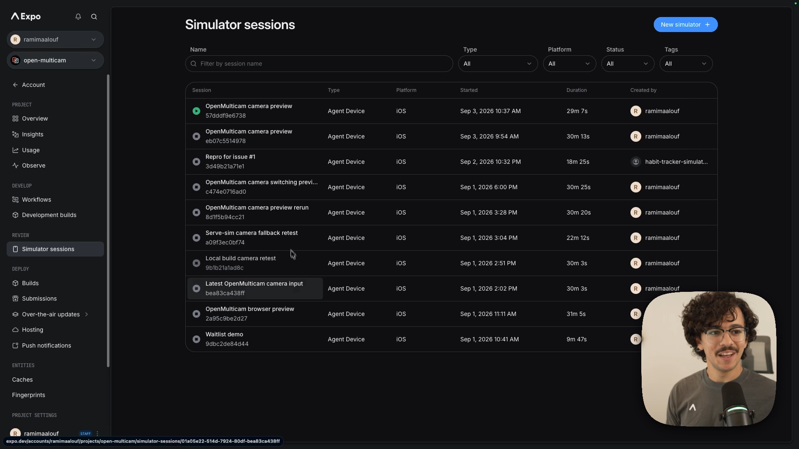Open Caches under Entities
Screen dimensions: 799x449
tap(22, 380)
